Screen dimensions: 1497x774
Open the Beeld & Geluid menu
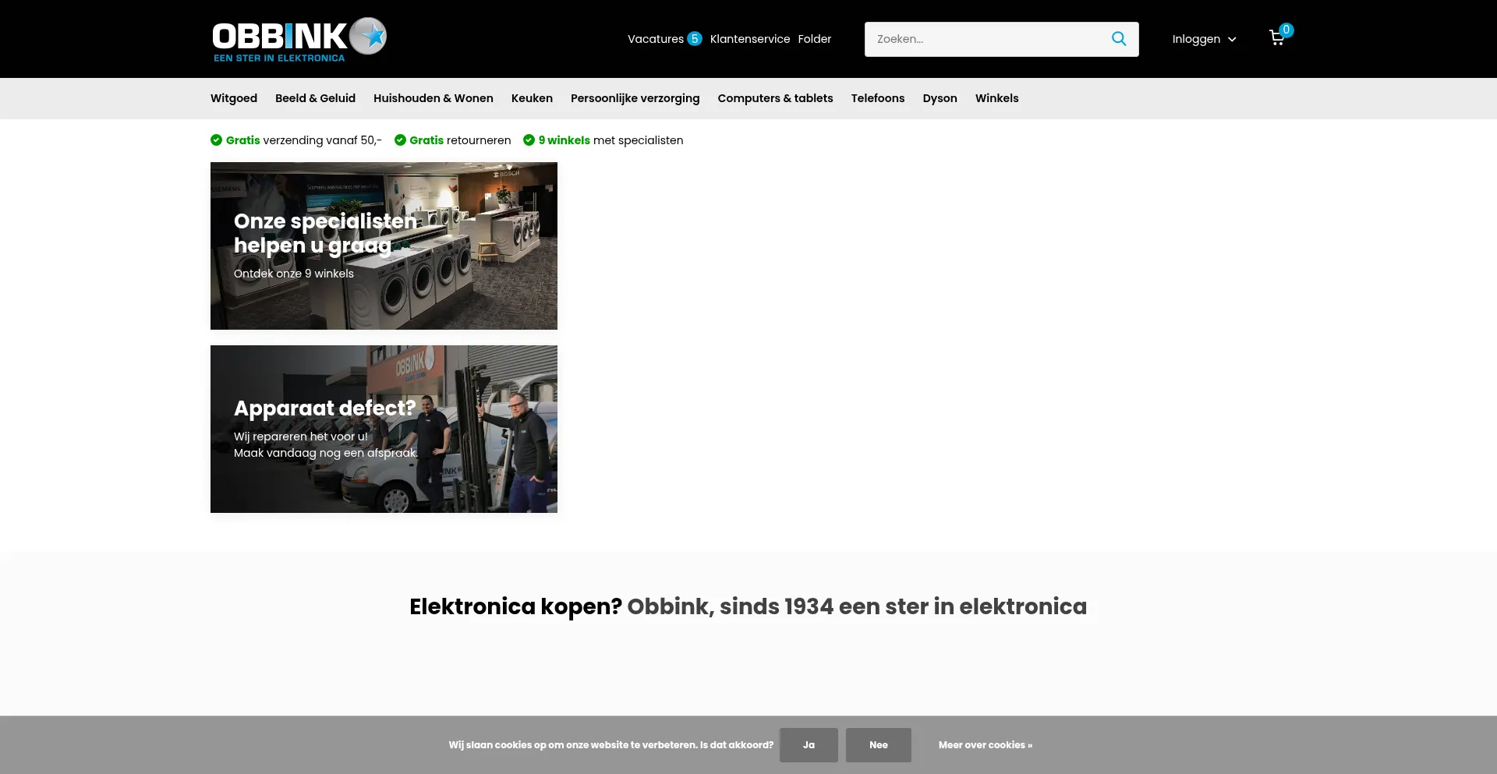click(x=315, y=98)
